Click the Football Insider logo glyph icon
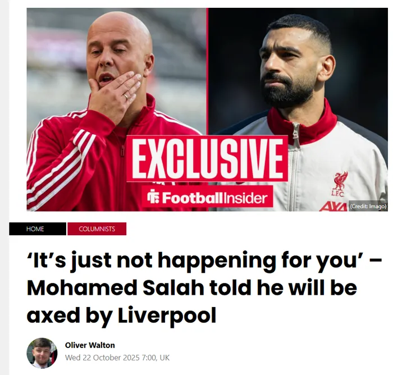The height and width of the screenshot is (375, 393). click(153, 198)
